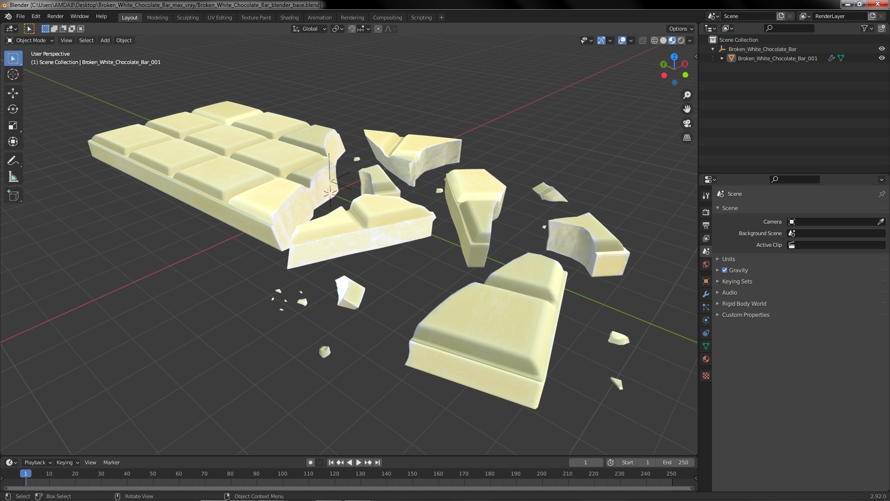Open the File menu
This screenshot has height=501, width=890.
click(x=20, y=16)
